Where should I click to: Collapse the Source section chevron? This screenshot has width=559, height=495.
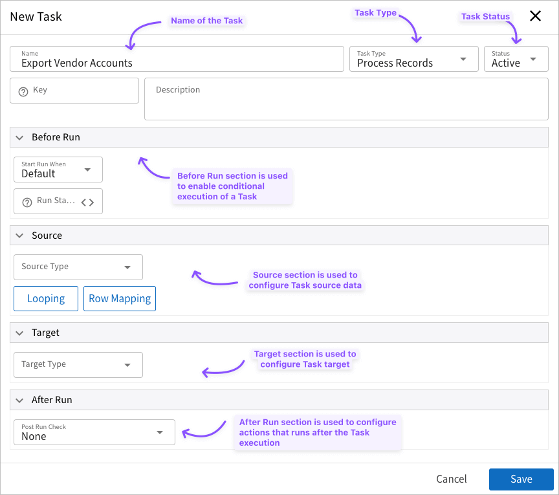(x=19, y=236)
